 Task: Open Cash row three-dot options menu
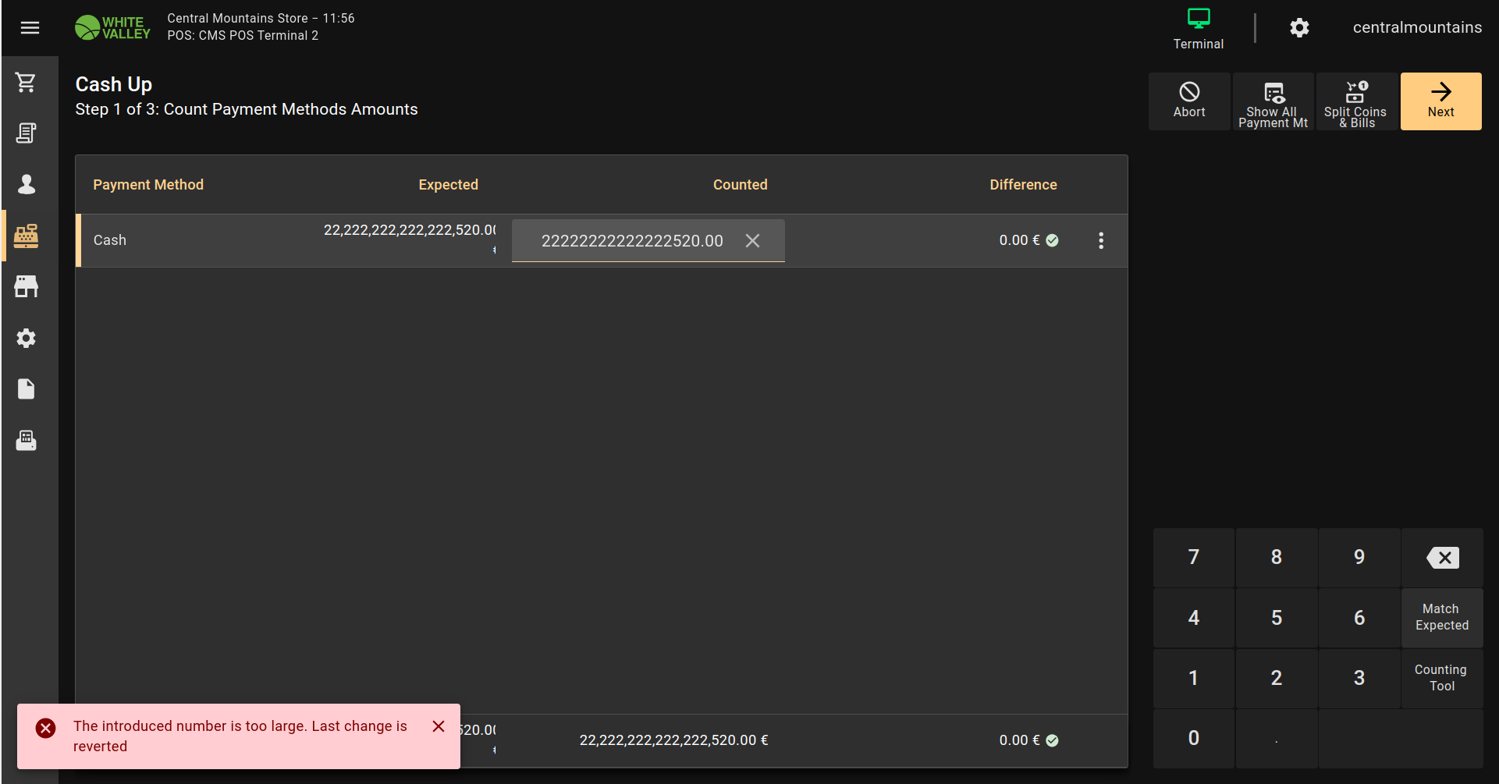pyautogui.click(x=1101, y=240)
